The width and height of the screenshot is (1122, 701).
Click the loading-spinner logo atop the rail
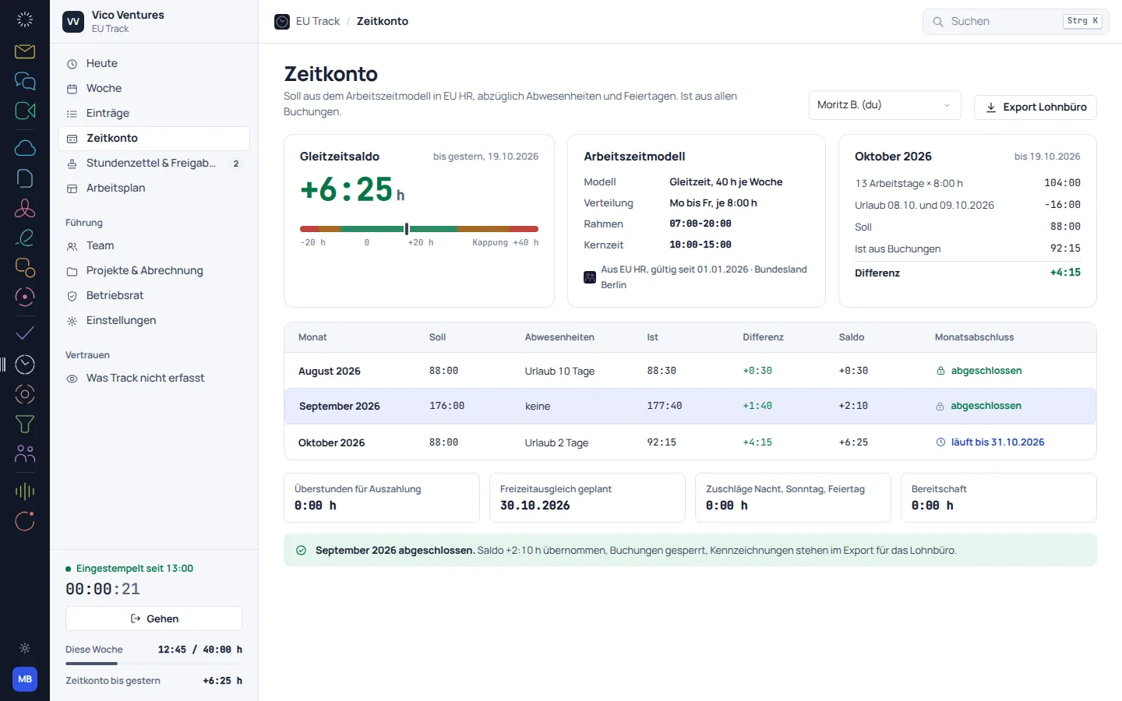click(x=25, y=20)
